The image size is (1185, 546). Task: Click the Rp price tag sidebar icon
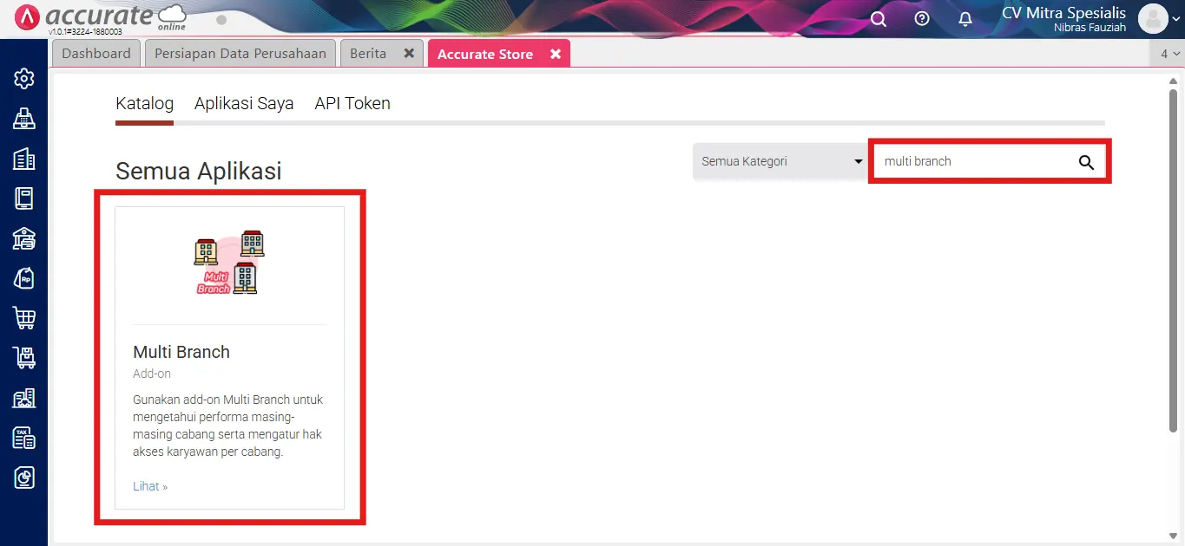click(x=24, y=278)
